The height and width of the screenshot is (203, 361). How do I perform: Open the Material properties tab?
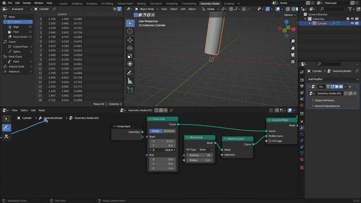(302, 160)
